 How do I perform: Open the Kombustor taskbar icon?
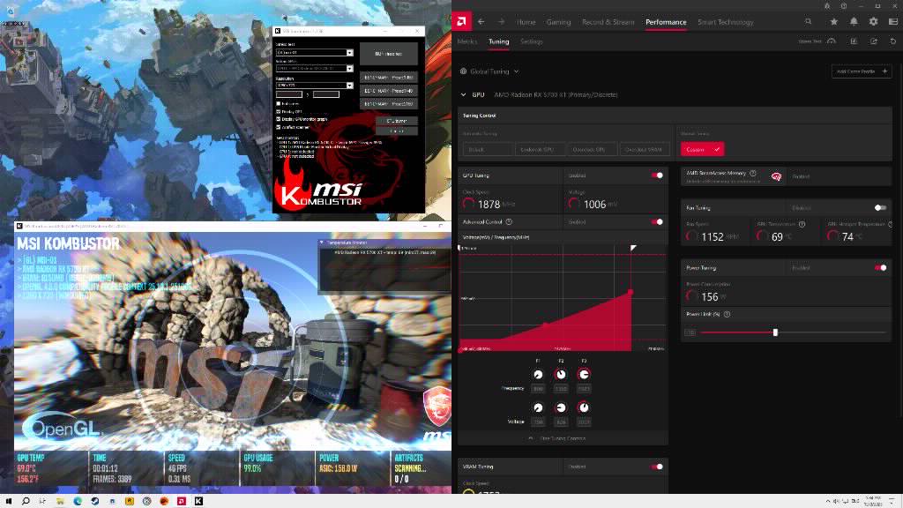click(198, 501)
